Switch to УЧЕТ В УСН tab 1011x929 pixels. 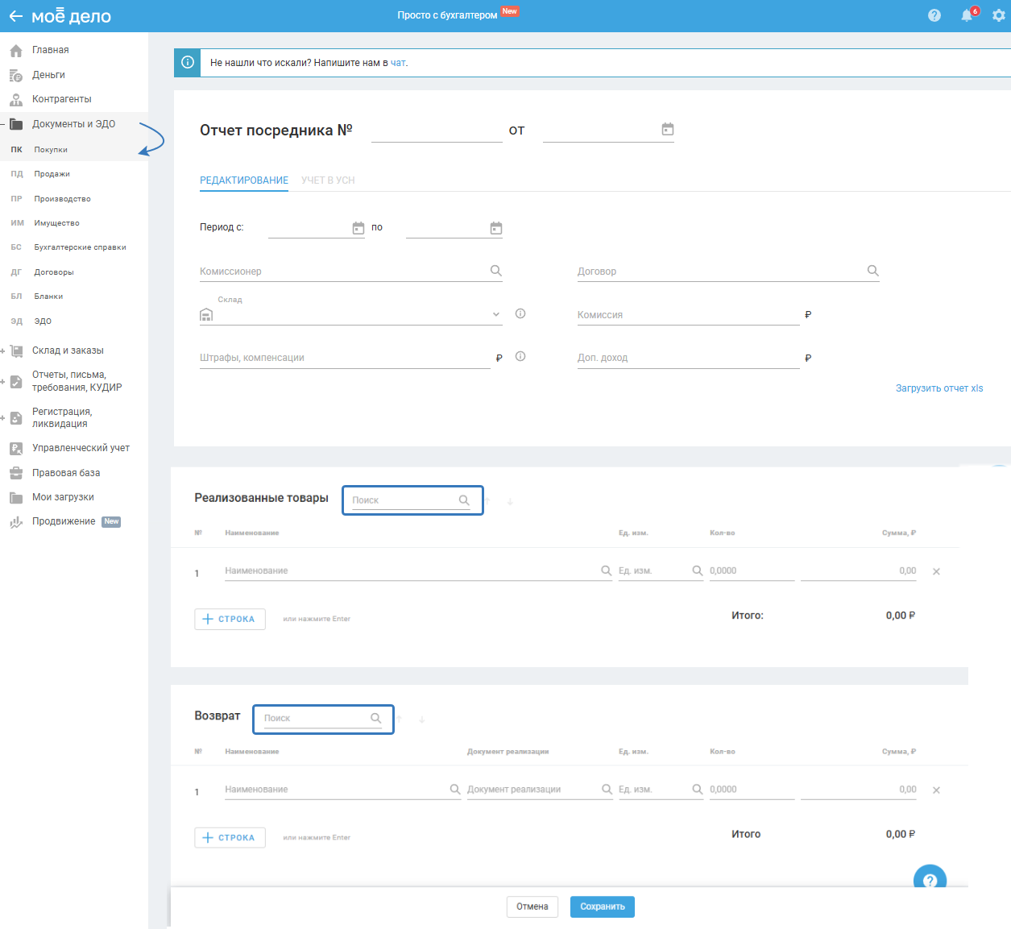click(x=328, y=180)
